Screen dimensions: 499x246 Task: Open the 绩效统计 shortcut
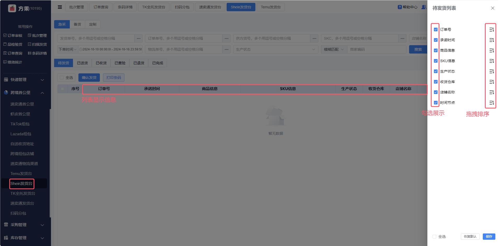click(13, 62)
